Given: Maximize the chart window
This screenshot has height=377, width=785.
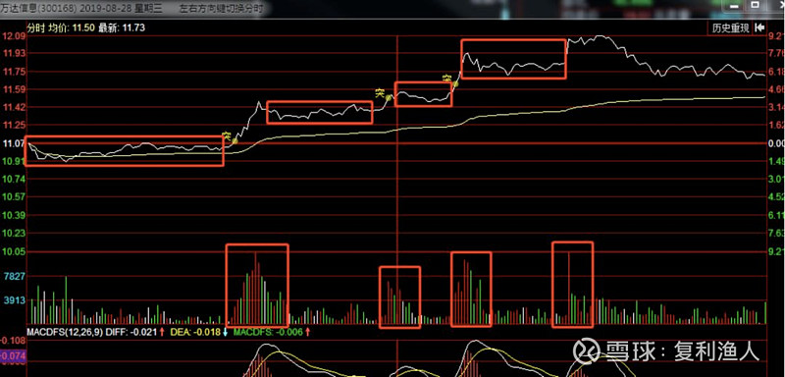Looking at the screenshot, I should click(x=755, y=5).
